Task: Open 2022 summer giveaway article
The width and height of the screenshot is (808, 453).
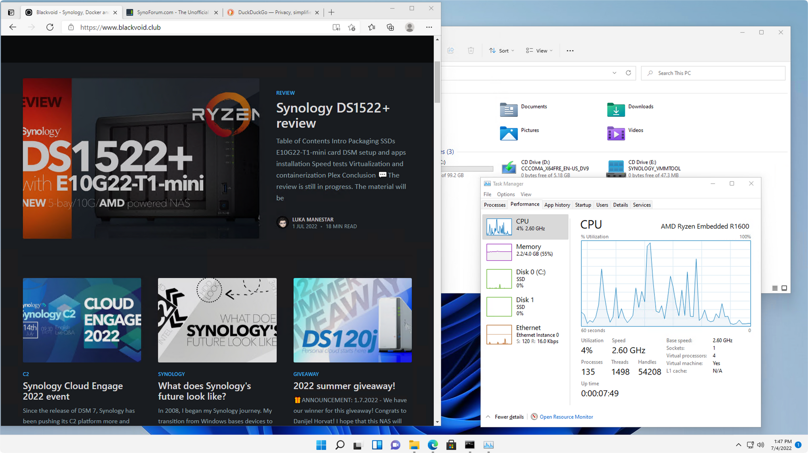Action: click(344, 386)
